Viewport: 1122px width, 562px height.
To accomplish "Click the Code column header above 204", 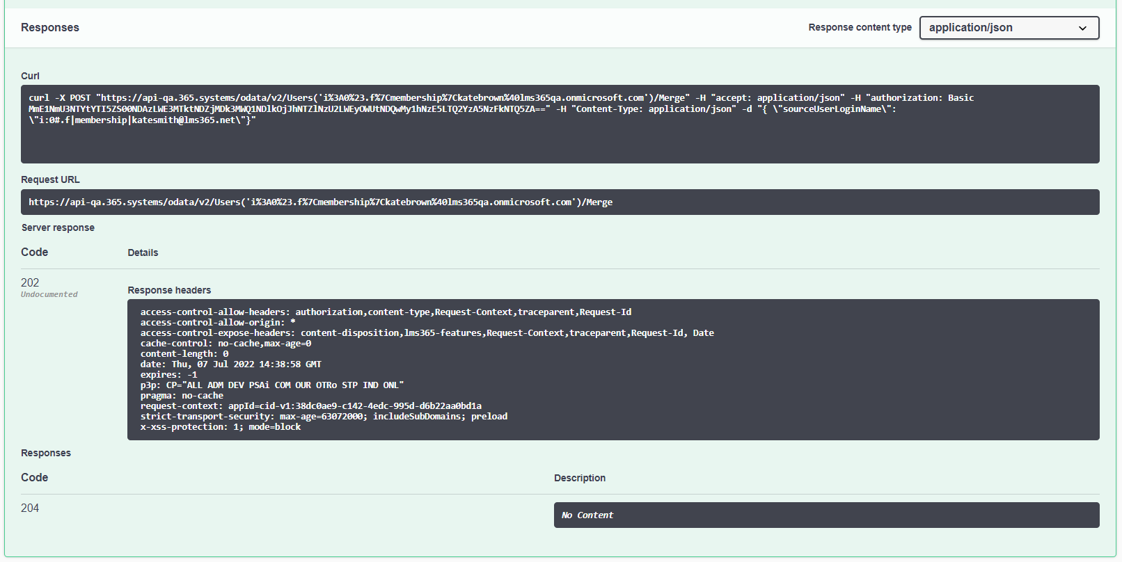I will point(35,477).
